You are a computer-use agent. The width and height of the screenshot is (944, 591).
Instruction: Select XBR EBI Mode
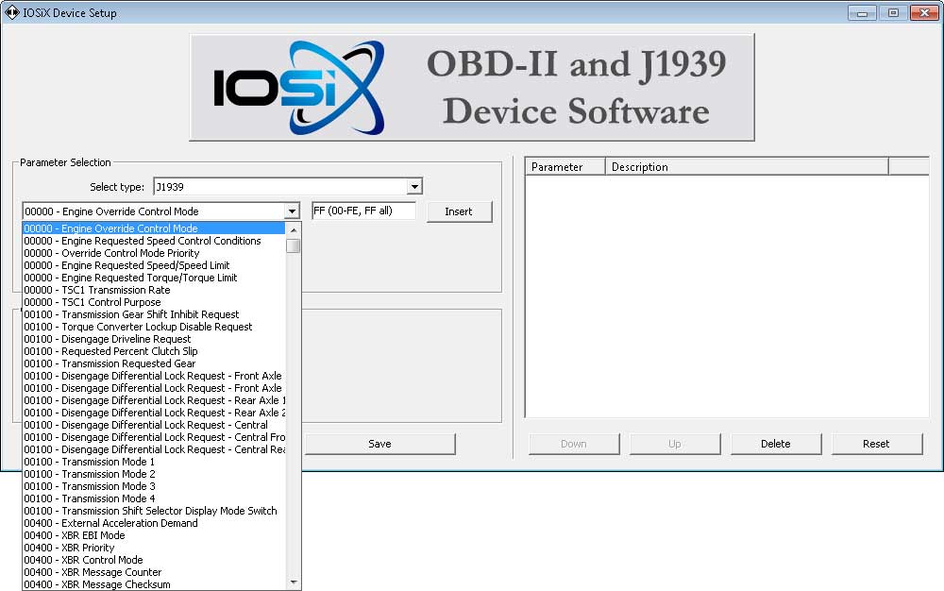point(154,535)
